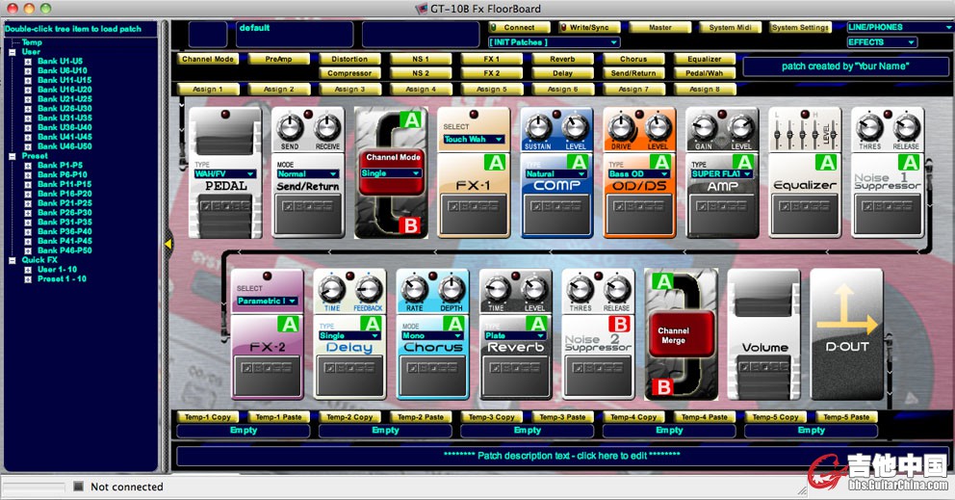The image size is (955, 500).
Task: Click the Send/Return SEND knob
Action: [290, 128]
